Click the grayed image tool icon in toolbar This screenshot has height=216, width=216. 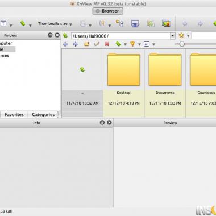pos(83,23)
